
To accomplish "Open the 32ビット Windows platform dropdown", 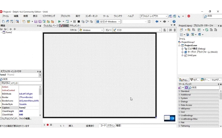I will [108, 21].
